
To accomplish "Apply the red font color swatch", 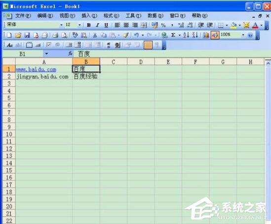I will click(x=255, y=25).
